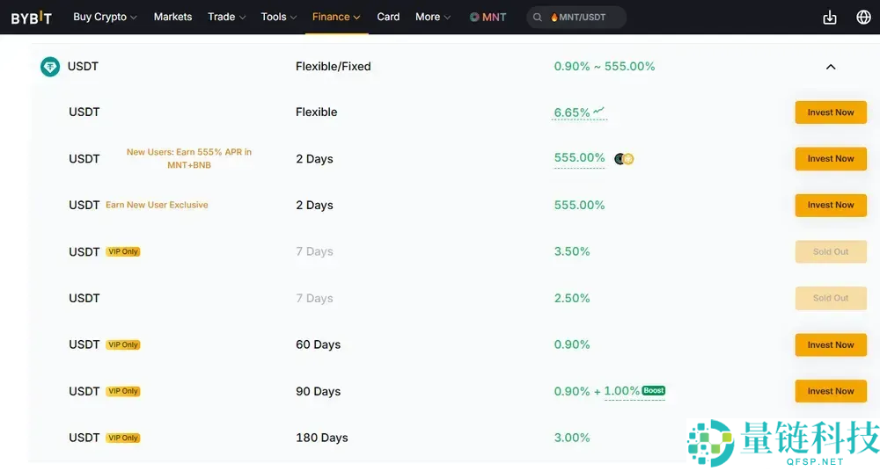Click the MNT+BNB reward coins icon
This screenshot has height=471, width=880.
(624, 159)
